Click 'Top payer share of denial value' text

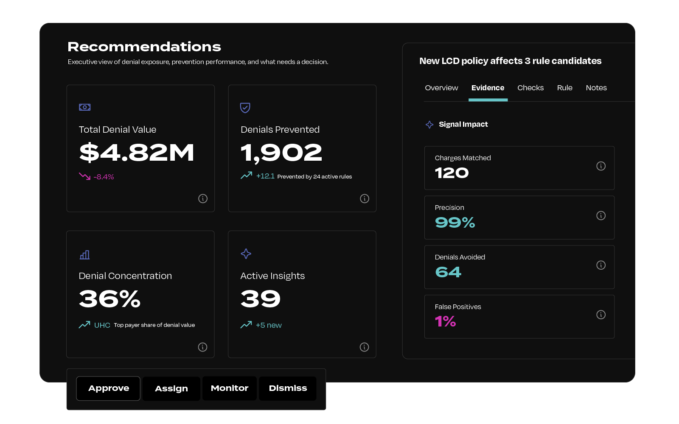click(154, 325)
